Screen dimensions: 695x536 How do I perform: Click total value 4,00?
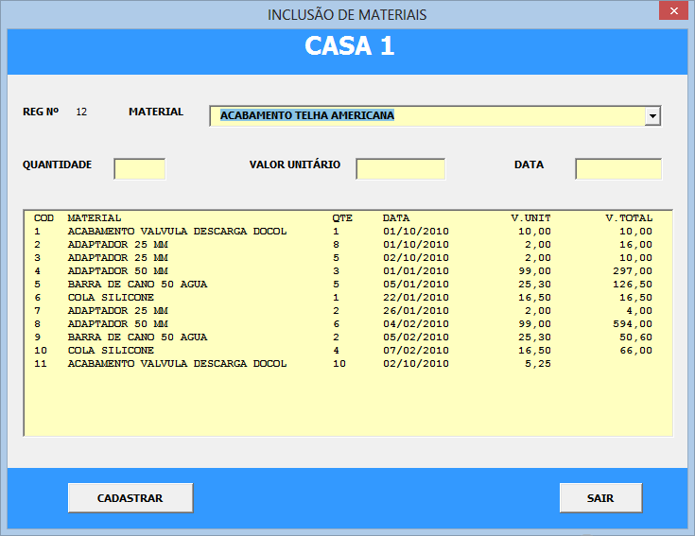coord(639,311)
